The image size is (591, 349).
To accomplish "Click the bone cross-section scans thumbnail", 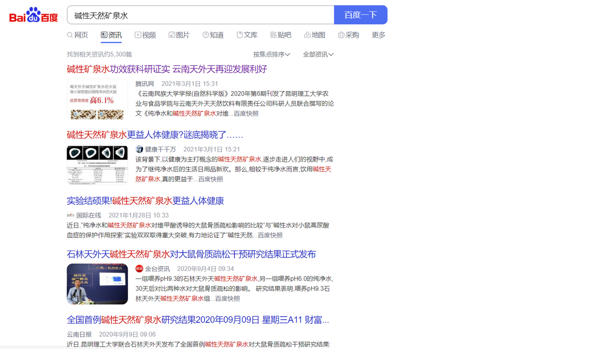I will pos(97,165).
